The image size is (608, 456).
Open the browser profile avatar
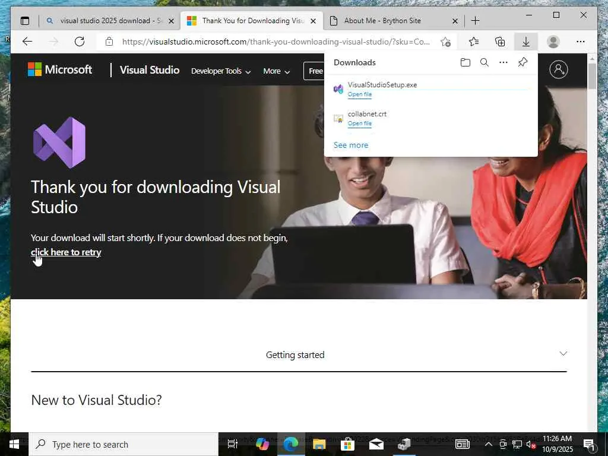553,42
